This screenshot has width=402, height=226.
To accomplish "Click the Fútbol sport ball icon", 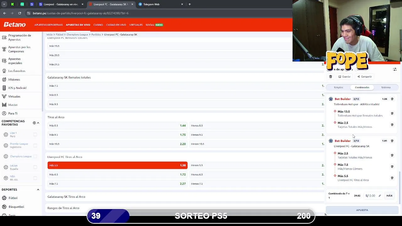I will coord(4,198).
